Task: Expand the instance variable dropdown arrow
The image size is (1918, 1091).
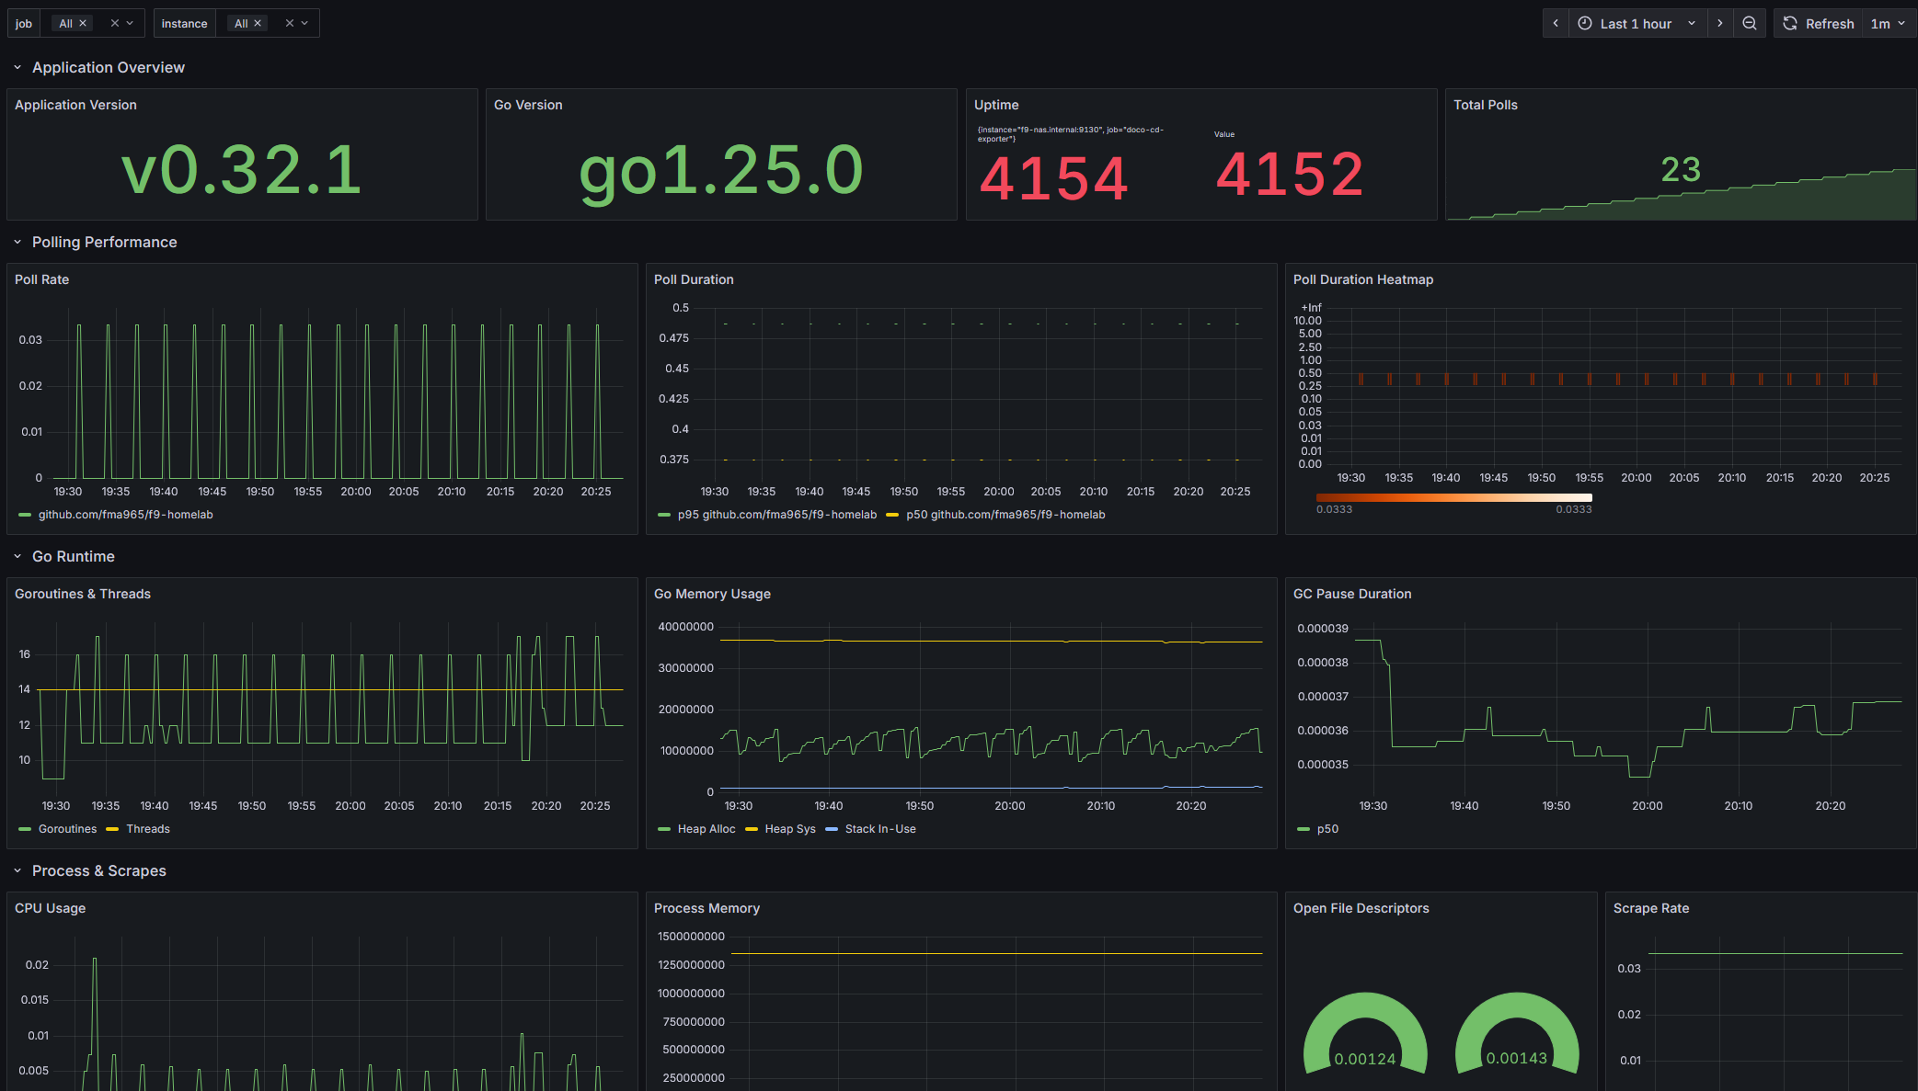Action: 304,24
